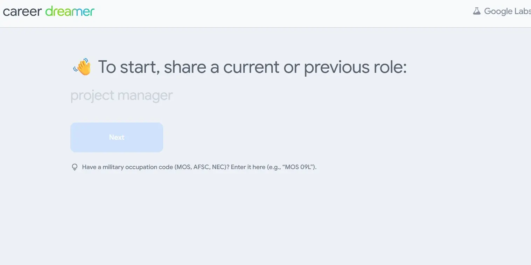Click the empty header bar next to the logo
The height and width of the screenshot is (265, 531).
(280, 13)
